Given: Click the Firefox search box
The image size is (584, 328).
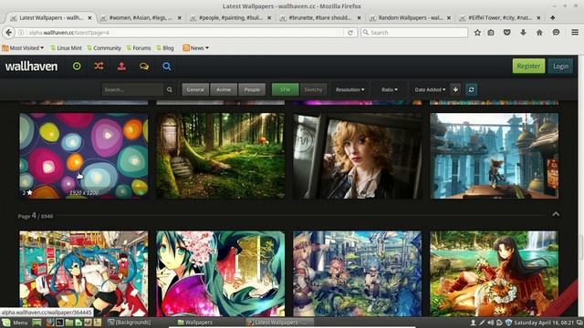Looking at the screenshot, I should pyautogui.click(x=414, y=33).
